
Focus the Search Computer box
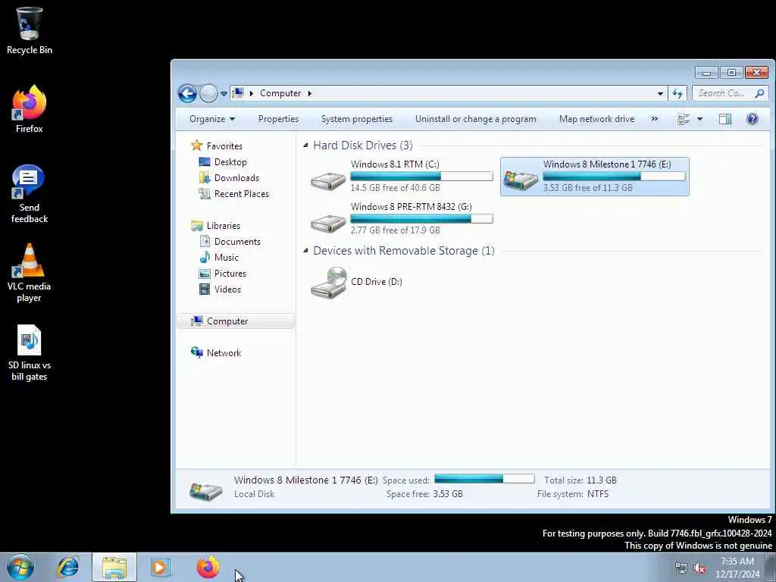coord(731,93)
